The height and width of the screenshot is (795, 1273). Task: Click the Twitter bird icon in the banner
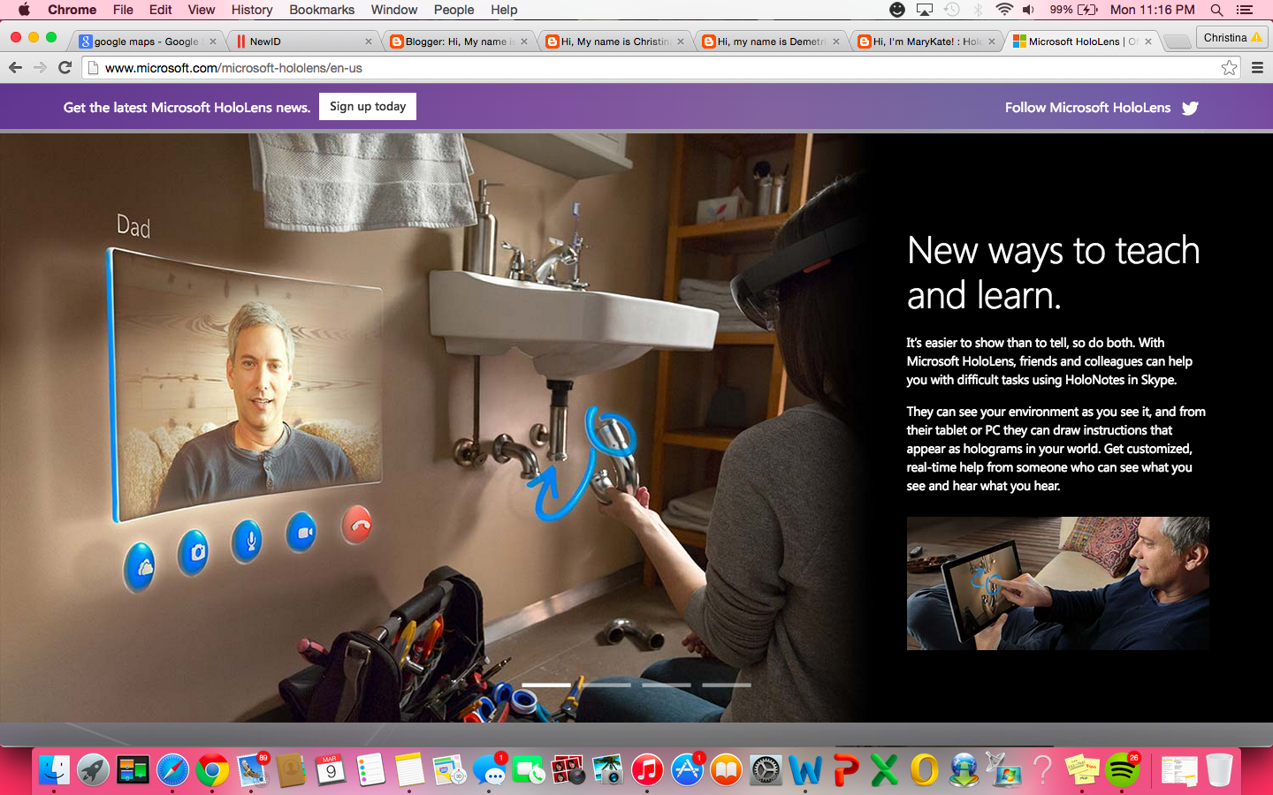1190,108
